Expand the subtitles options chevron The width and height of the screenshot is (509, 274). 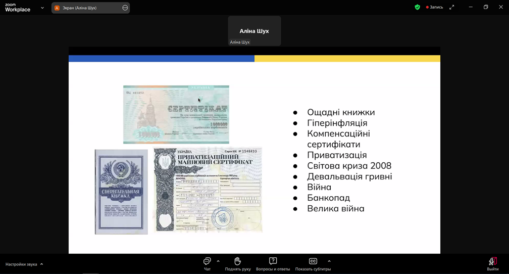(329, 261)
